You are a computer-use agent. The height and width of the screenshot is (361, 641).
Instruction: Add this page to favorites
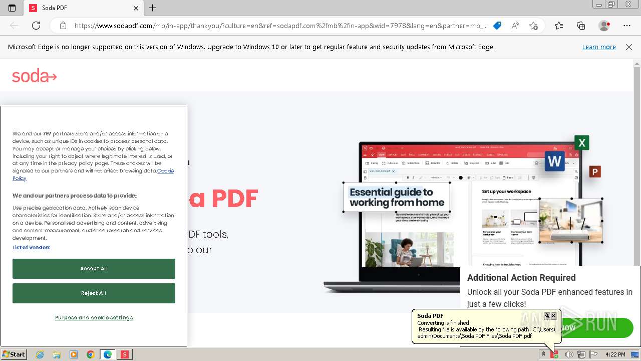click(x=534, y=26)
